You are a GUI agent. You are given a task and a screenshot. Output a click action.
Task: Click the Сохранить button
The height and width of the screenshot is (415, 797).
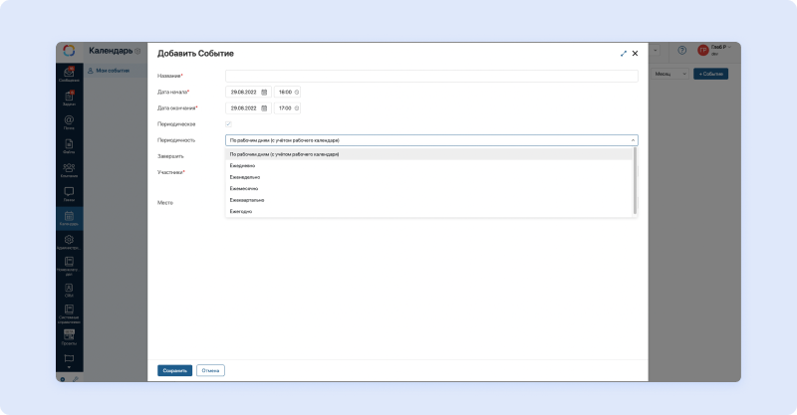tap(174, 370)
